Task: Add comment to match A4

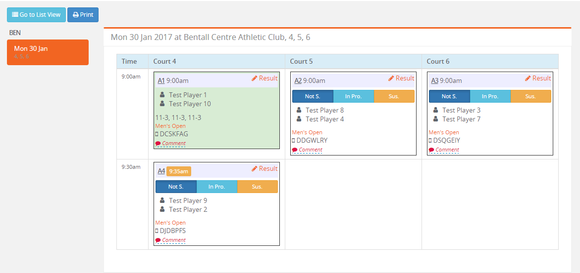Action: coord(170,240)
